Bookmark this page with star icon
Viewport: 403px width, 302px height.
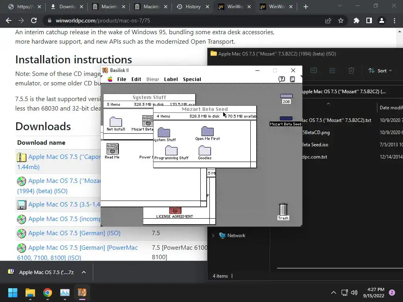pyautogui.click(x=341, y=20)
